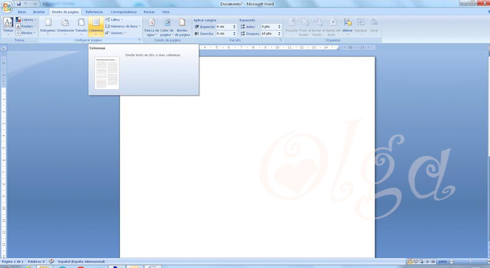Open Numeros de linea options
This screenshot has height=268, width=490.
pos(123,26)
